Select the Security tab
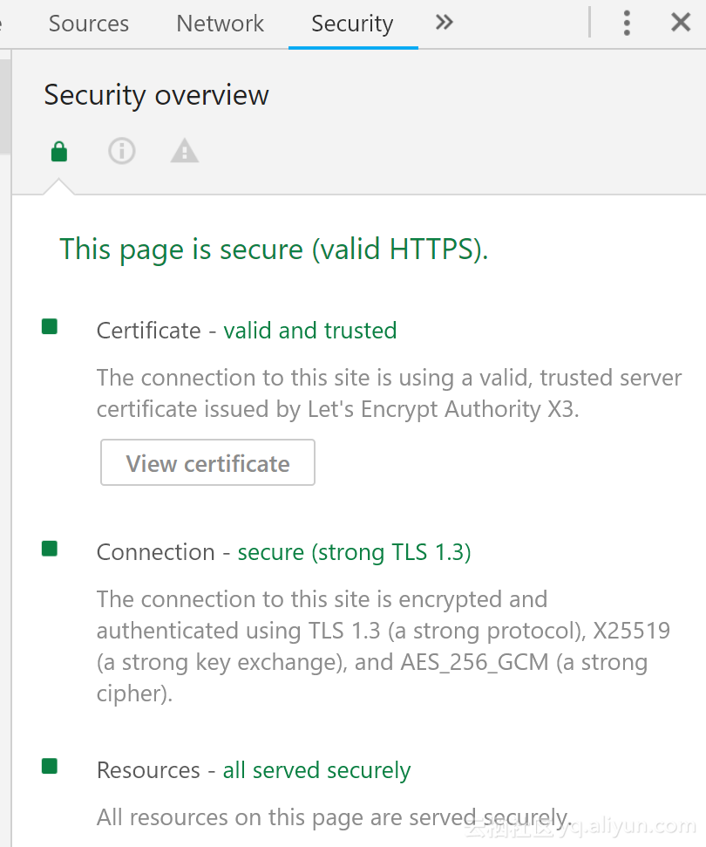 pyautogui.click(x=352, y=24)
